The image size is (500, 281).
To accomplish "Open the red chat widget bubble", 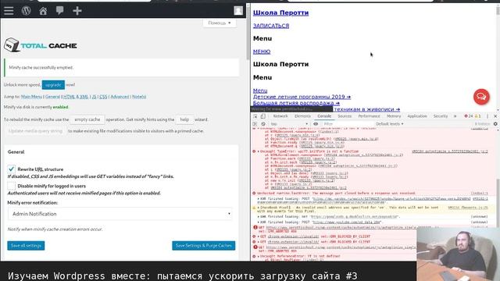I will tap(481, 97).
